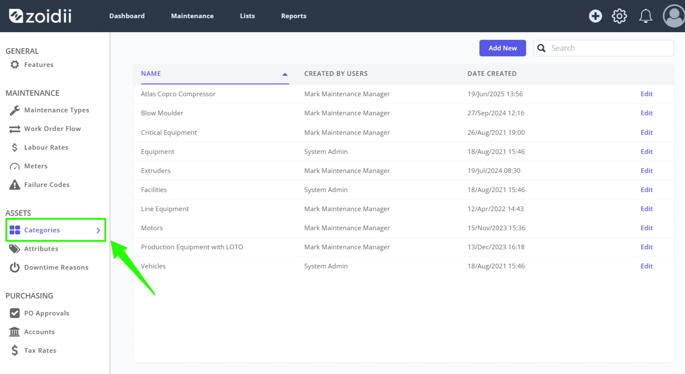Go to Work Order Flow
This screenshot has height=374, width=685.
52,129
